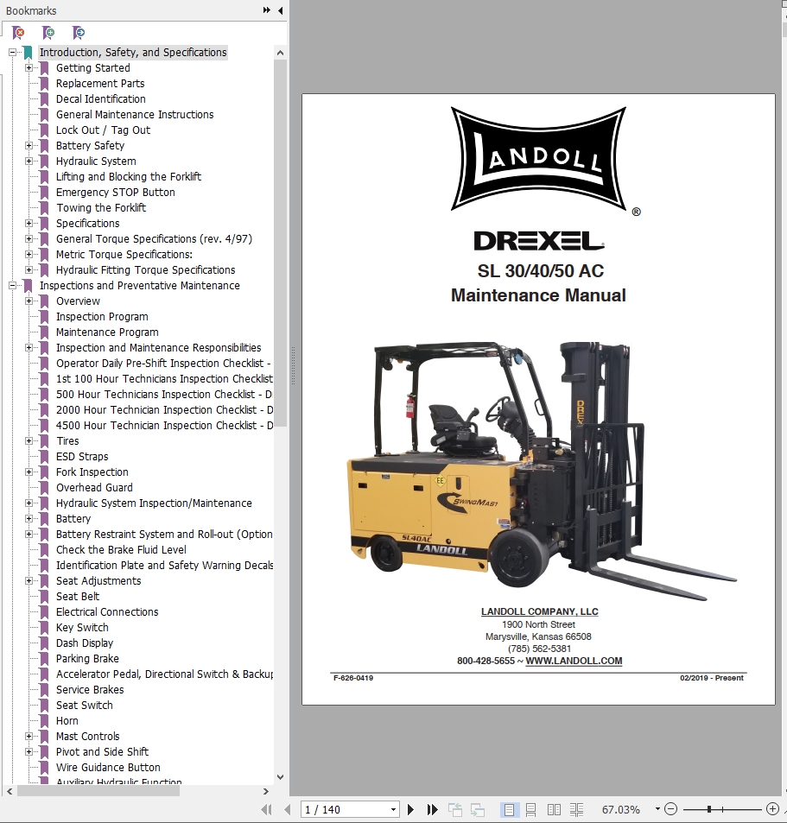Expand the Battery Safety bookmark
Screen dimensions: 787x823
click(29, 145)
